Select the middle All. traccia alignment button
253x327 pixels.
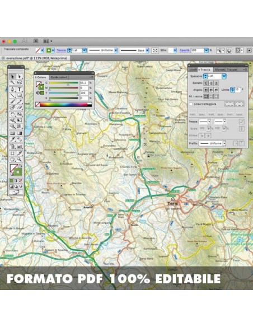(x=211, y=96)
